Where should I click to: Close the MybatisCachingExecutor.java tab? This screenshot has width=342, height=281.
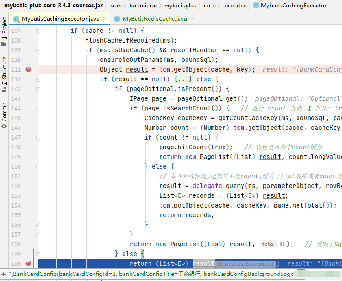coord(103,19)
